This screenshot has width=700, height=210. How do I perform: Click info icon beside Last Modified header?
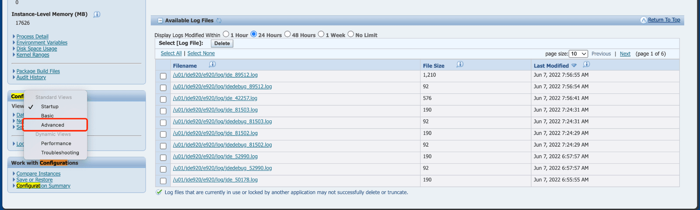tap(587, 65)
